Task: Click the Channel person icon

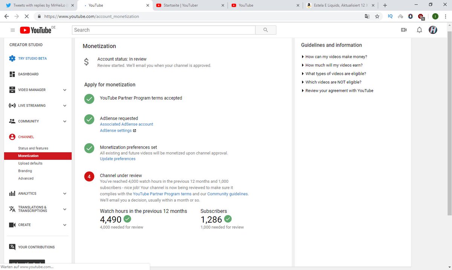Action: click(x=12, y=137)
